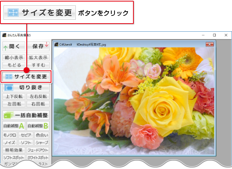Apply the モノクロ filter
232x169 pixels.
(x=10, y=135)
